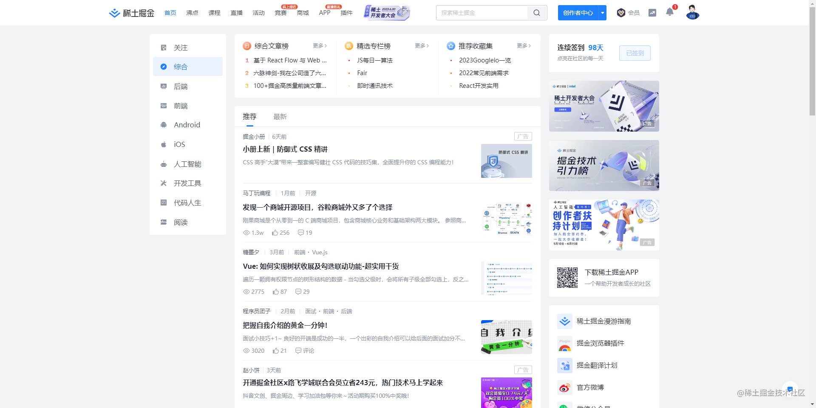Expand 更多 for 推荐收藏集
The width and height of the screenshot is (816, 408).
[x=524, y=46]
